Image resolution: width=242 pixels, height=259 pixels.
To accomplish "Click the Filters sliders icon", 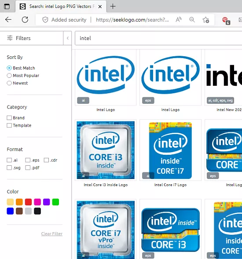I will [10, 38].
